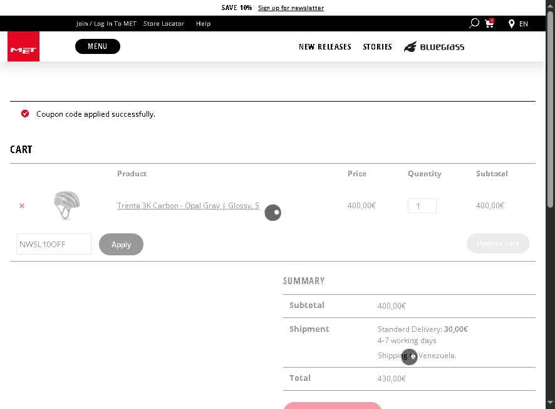Click the Product column header
Image resolution: width=555 pixels, height=409 pixels.
click(132, 174)
